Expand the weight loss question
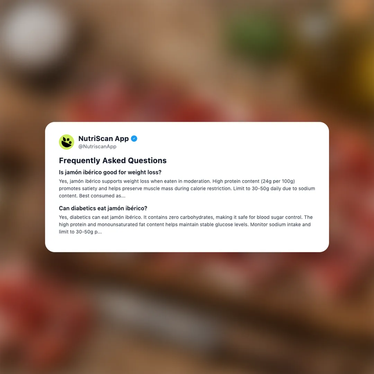 [110, 172]
